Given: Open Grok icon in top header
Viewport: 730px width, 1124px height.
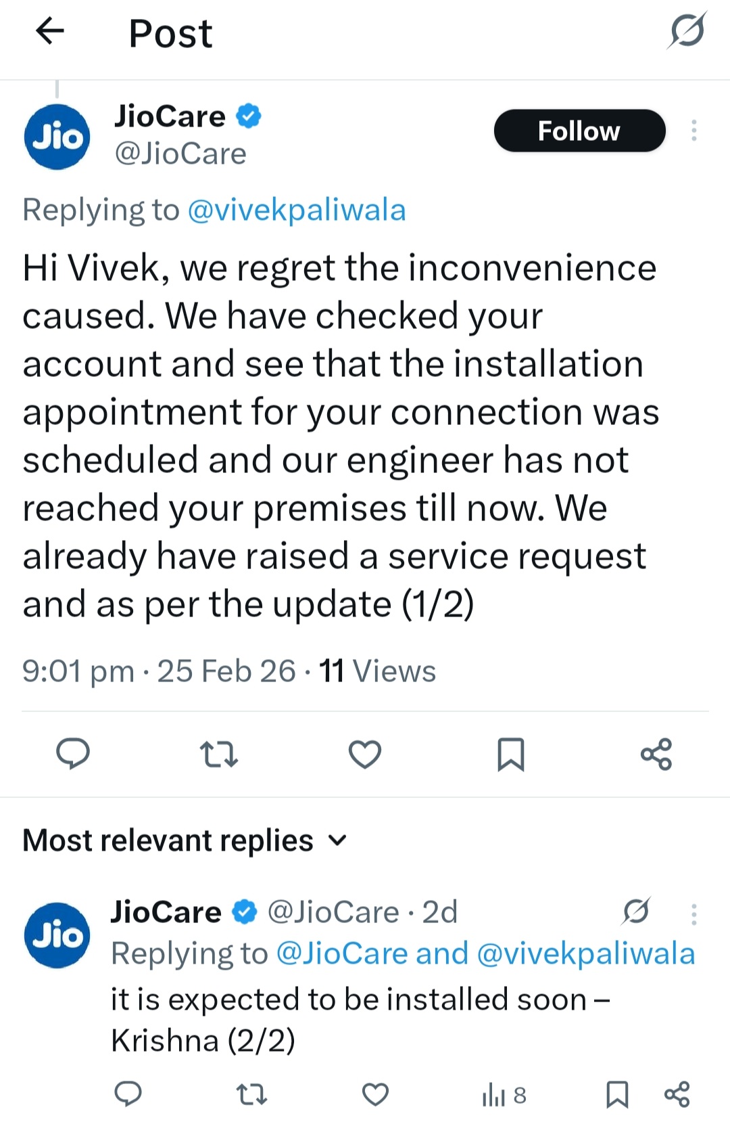Looking at the screenshot, I should (687, 31).
